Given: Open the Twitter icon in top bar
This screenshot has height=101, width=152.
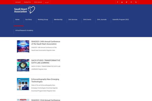Looking at the screenshot, I should coord(126,2).
